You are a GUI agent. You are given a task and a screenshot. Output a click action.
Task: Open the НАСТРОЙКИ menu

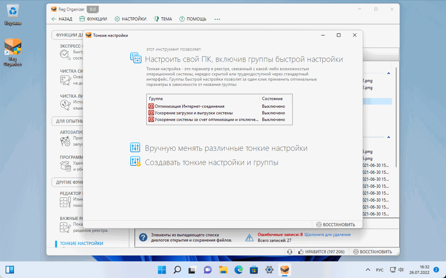coord(131,19)
